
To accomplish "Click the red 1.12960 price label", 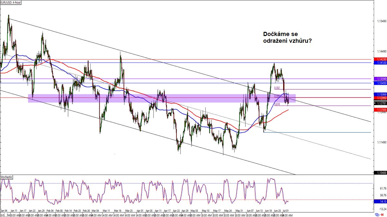I will tap(380, 98).
